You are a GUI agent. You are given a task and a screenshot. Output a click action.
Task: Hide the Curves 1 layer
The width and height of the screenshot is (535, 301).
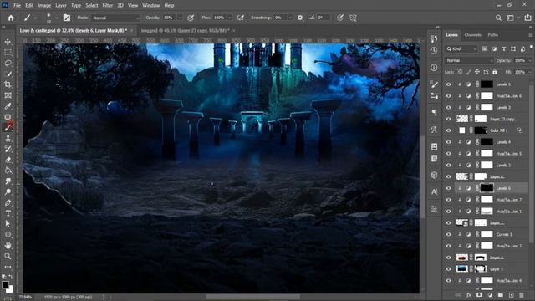click(x=449, y=234)
